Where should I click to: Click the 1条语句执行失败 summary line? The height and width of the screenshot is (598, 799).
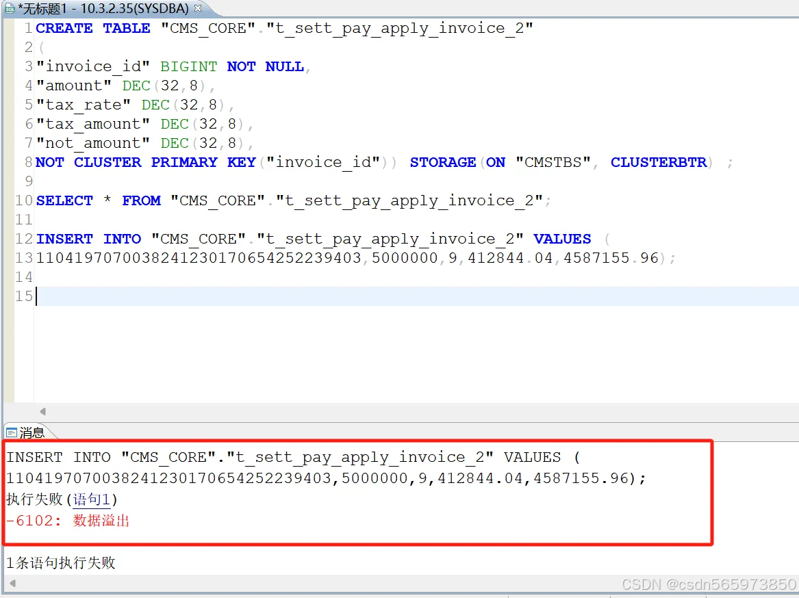click(x=61, y=563)
